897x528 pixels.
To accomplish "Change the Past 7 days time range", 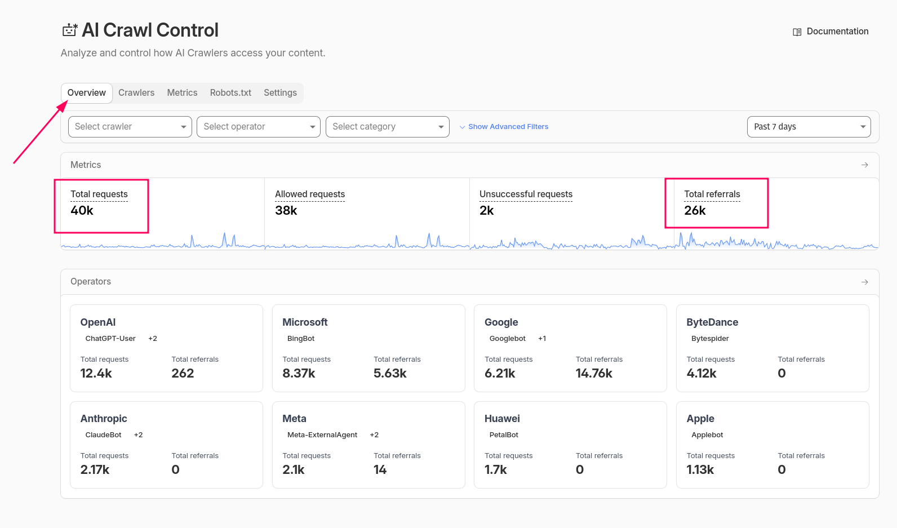I will click(x=808, y=127).
